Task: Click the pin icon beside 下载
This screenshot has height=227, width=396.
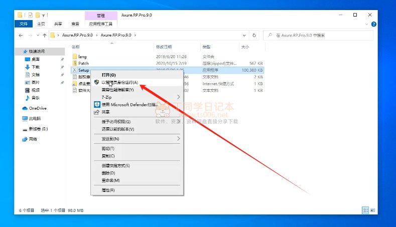Action: click(x=62, y=67)
